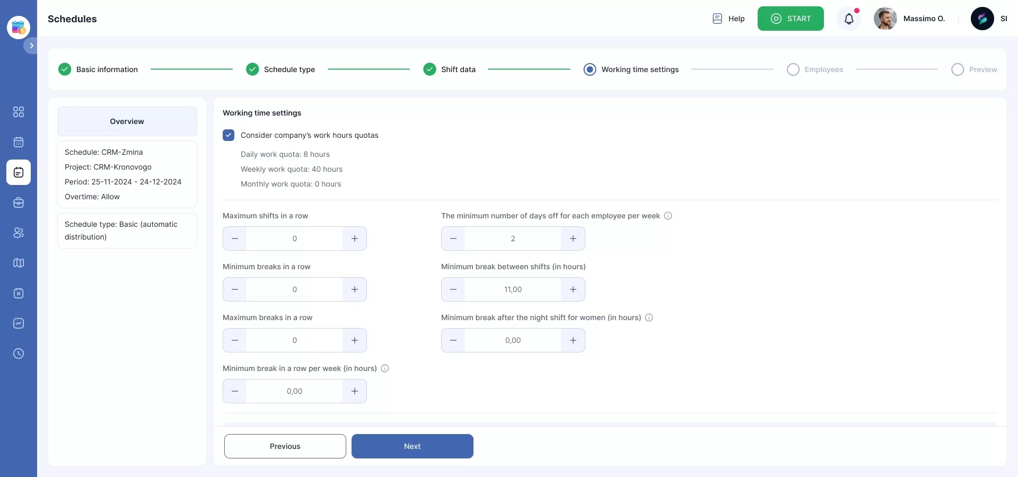Viewport: 1018px width, 477px height.
Task: Click the Next button
Action: [x=412, y=446]
